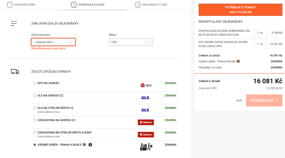
Task: Click Zásilkovna logo for výdejní místo a boxy
Action: coord(146,134)
